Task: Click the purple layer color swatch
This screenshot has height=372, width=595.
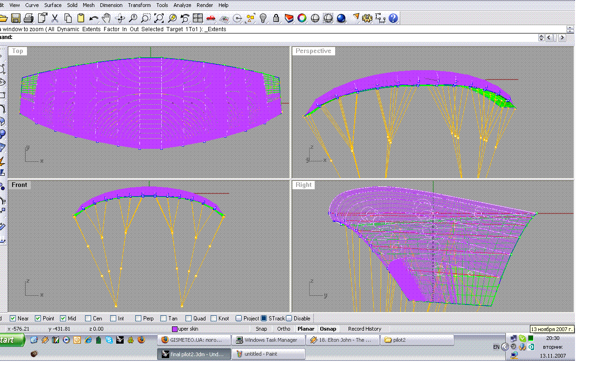Action: (x=175, y=329)
